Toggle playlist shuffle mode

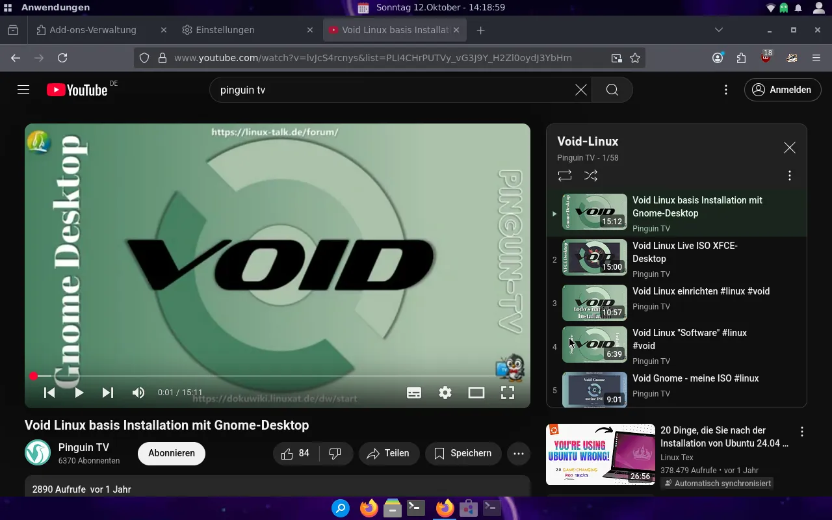591,175
